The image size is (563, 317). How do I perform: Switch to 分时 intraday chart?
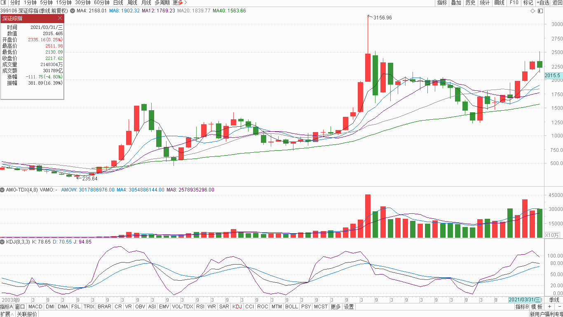coord(15,2)
